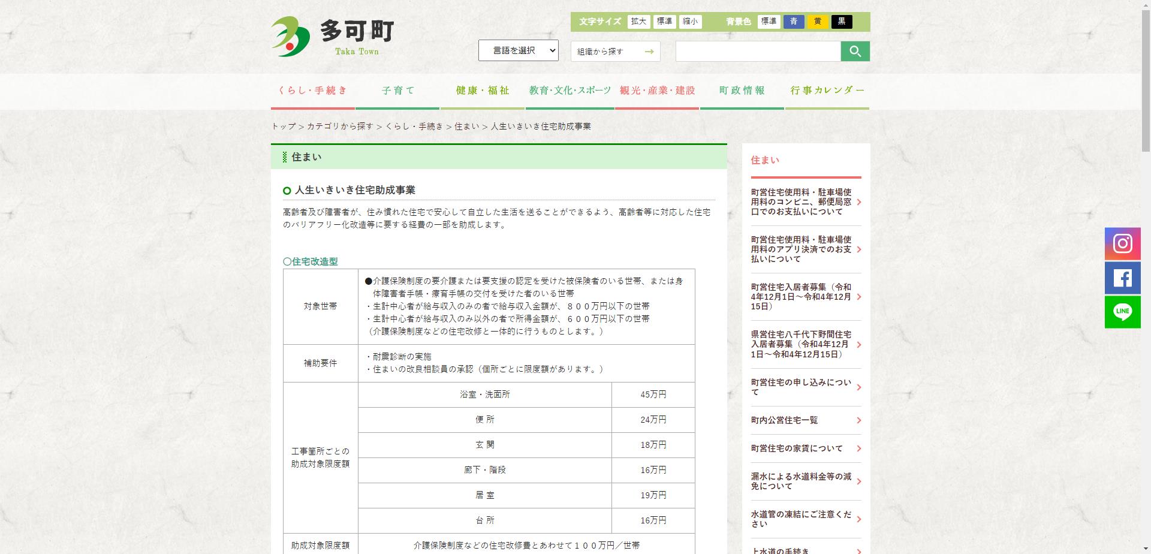Click the 補助要件 table cell
Viewport: 1151px width, 554px height.
321,363
